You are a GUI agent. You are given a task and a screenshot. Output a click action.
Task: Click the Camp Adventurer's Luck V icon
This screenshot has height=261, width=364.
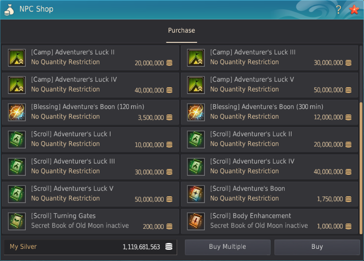click(x=196, y=85)
